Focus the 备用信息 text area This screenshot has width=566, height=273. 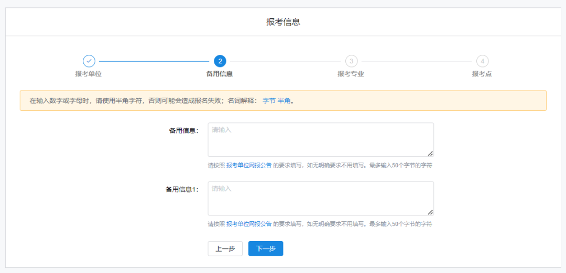(x=321, y=140)
